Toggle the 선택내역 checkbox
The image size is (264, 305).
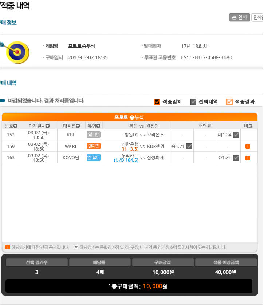(x=193, y=101)
